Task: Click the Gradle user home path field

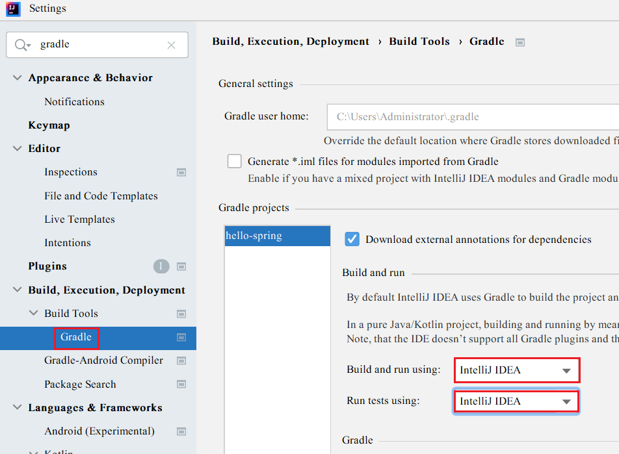Action: click(x=473, y=117)
